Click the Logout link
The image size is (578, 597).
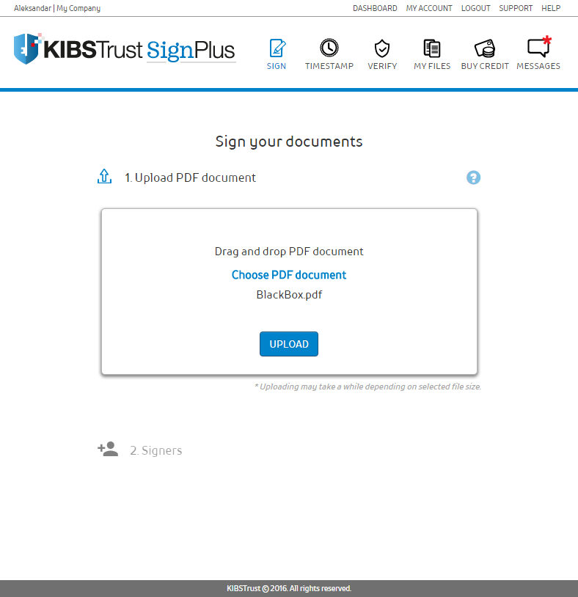point(475,9)
